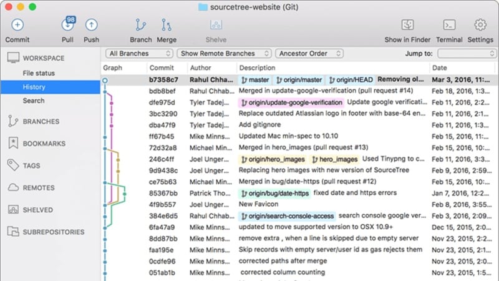The image size is (499, 281).
Task: Select commit bdb8bef merge row
Action: (x=299, y=91)
